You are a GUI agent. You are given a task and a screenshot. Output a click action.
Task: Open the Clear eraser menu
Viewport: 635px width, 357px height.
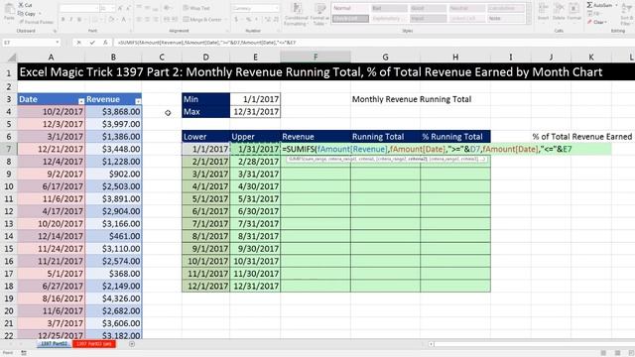(x=597, y=22)
